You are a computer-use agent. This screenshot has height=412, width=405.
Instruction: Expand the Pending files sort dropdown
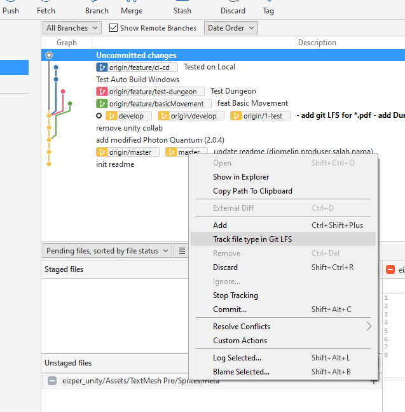pos(107,251)
